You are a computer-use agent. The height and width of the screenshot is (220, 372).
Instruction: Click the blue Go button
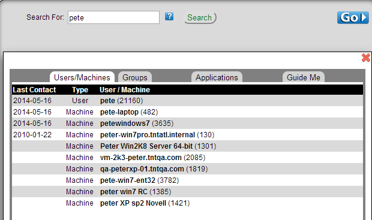[353, 17]
